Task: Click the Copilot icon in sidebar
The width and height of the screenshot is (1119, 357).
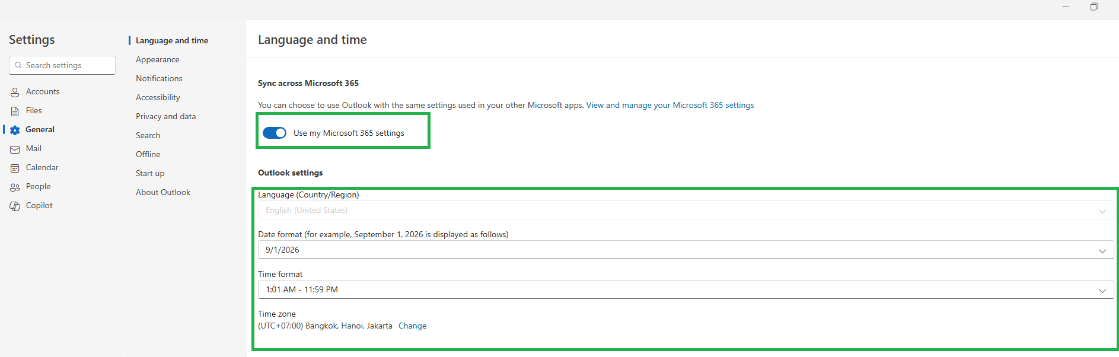Action: coord(15,206)
